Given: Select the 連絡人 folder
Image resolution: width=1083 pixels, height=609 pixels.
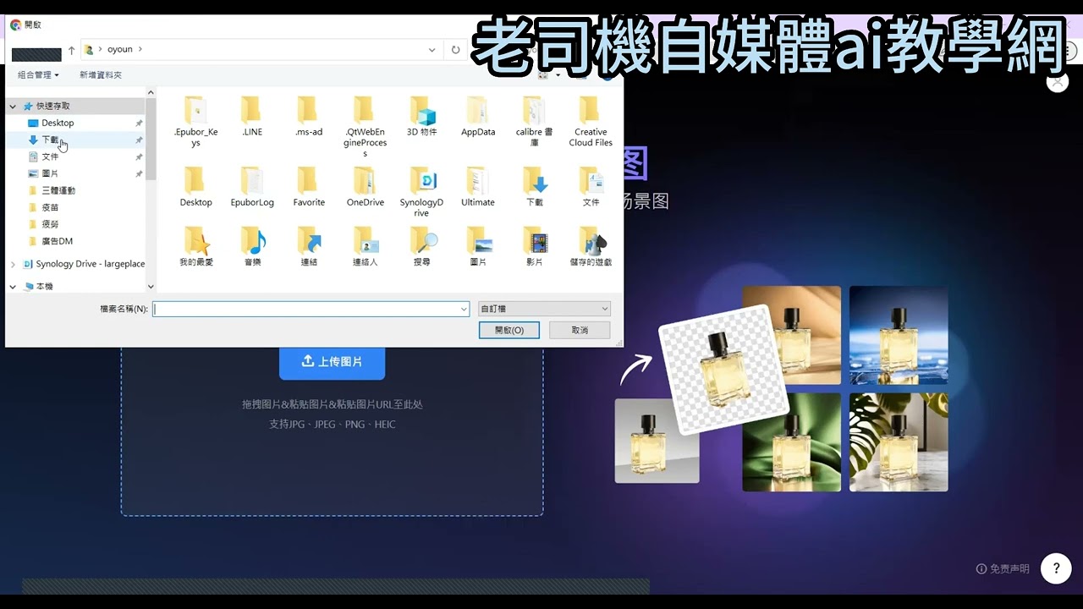Looking at the screenshot, I should 365,247.
